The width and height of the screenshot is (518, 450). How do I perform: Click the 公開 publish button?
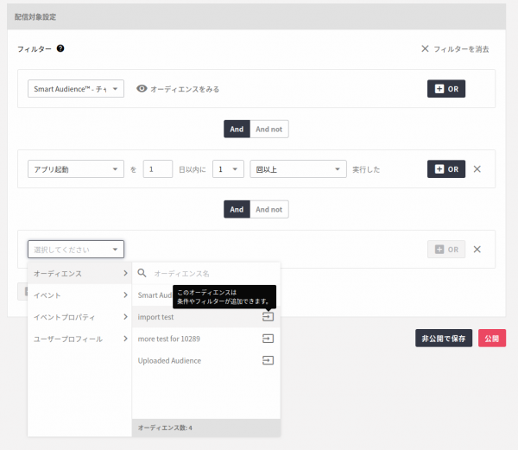click(492, 339)
